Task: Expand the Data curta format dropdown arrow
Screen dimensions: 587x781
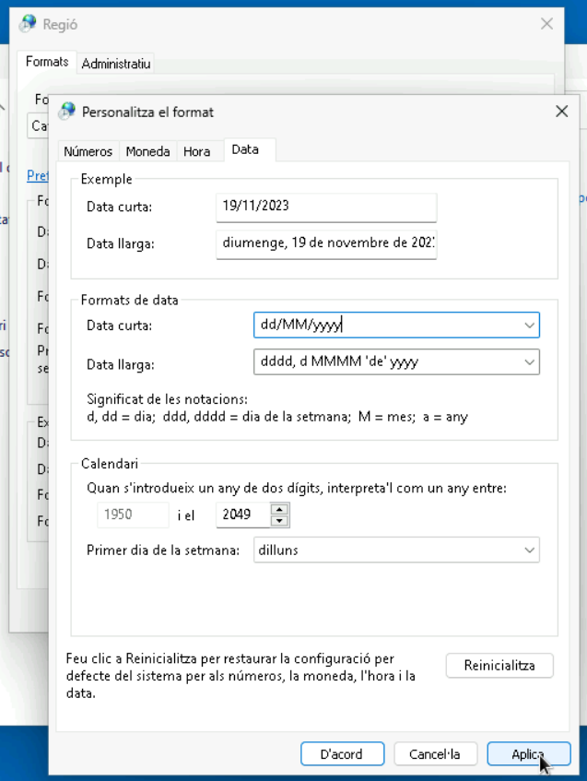Action: point(529,325)
